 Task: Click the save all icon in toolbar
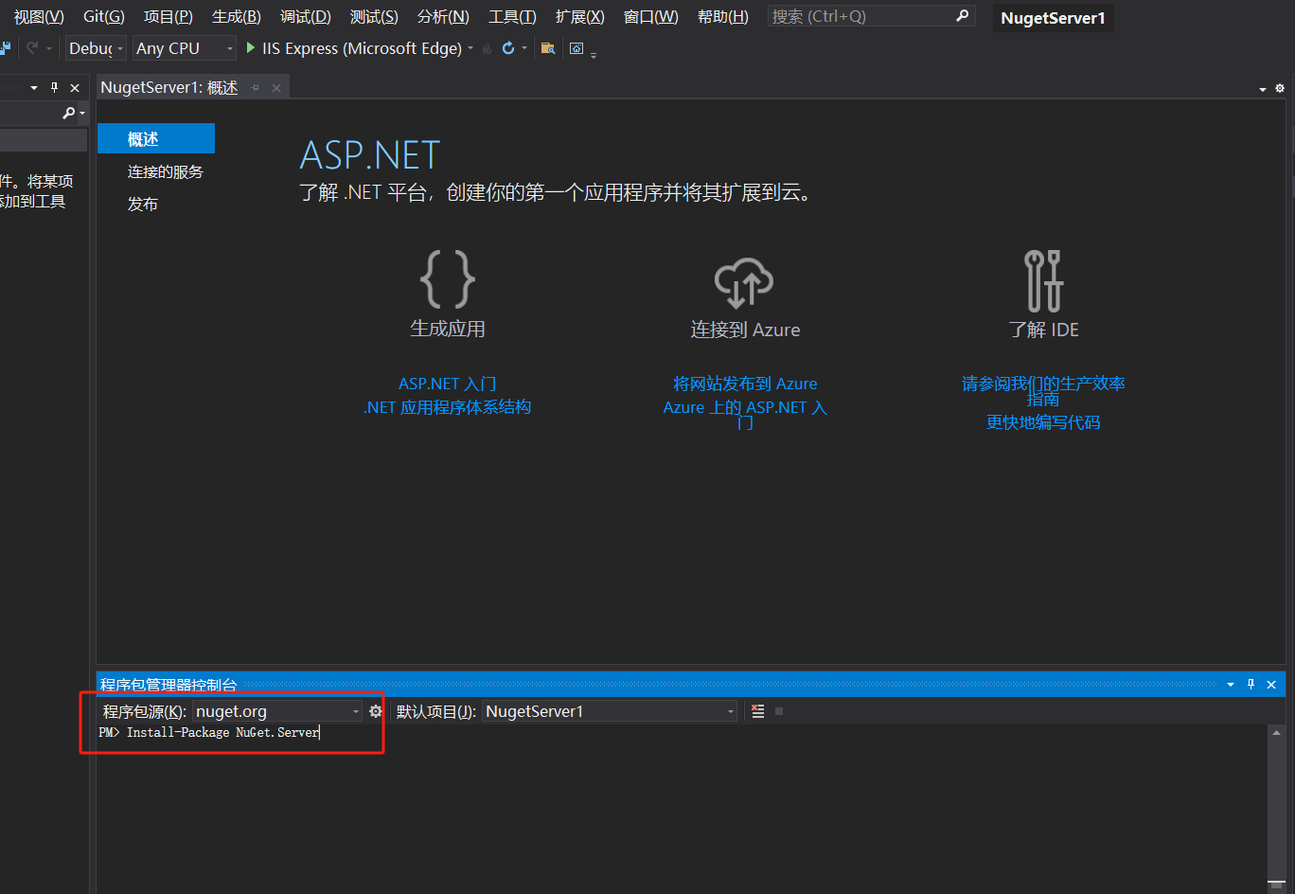pyautogui.click(x=5, y=47)
